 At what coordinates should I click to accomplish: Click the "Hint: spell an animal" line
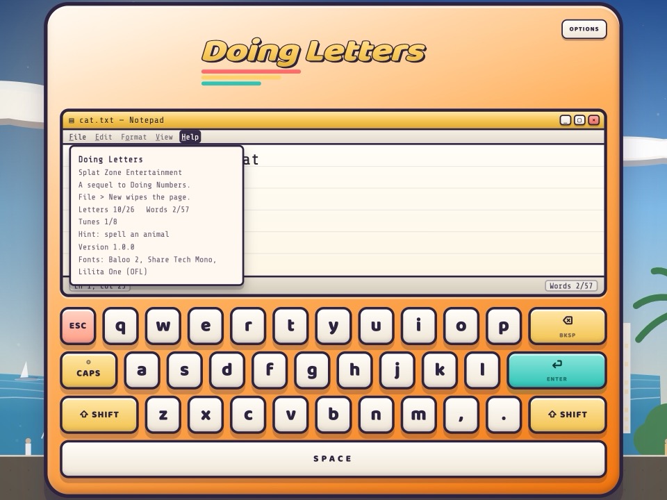click(124, 234)
